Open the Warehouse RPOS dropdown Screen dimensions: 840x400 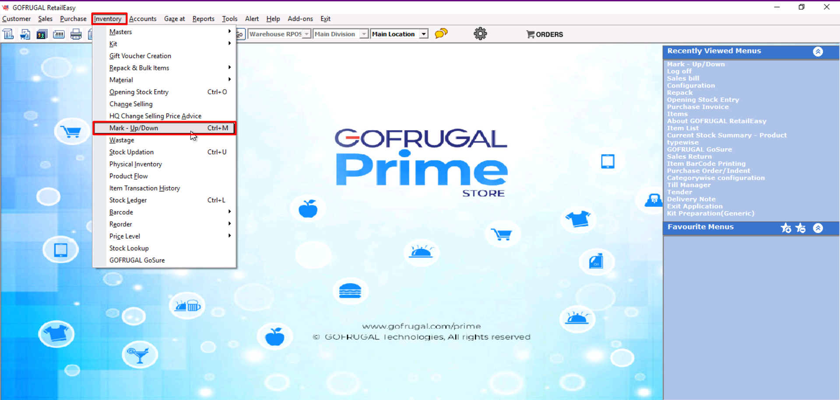point(306,34)
